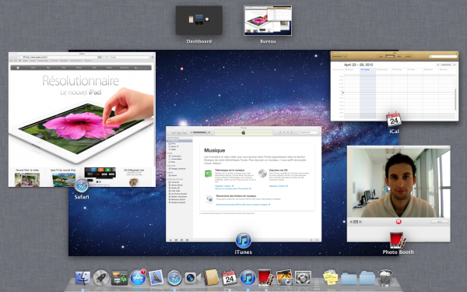Image resolution: width=467 pixels, height=292 pixels.
Task: Launch Safari compass from the Dock
Action: (174, 278)
